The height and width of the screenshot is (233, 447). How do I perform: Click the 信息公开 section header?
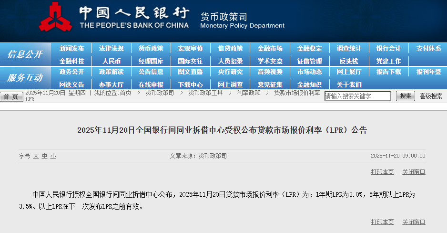tap(25, 54)
